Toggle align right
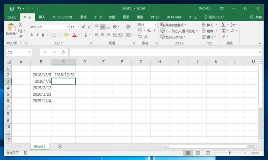Viewport: 268px width, 160px height. point(108,35)
